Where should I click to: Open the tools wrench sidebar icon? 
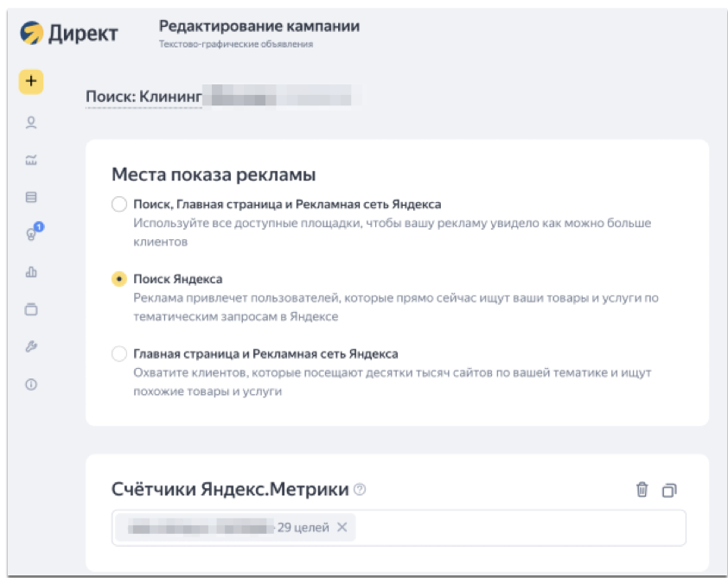(x=31, y=346)
